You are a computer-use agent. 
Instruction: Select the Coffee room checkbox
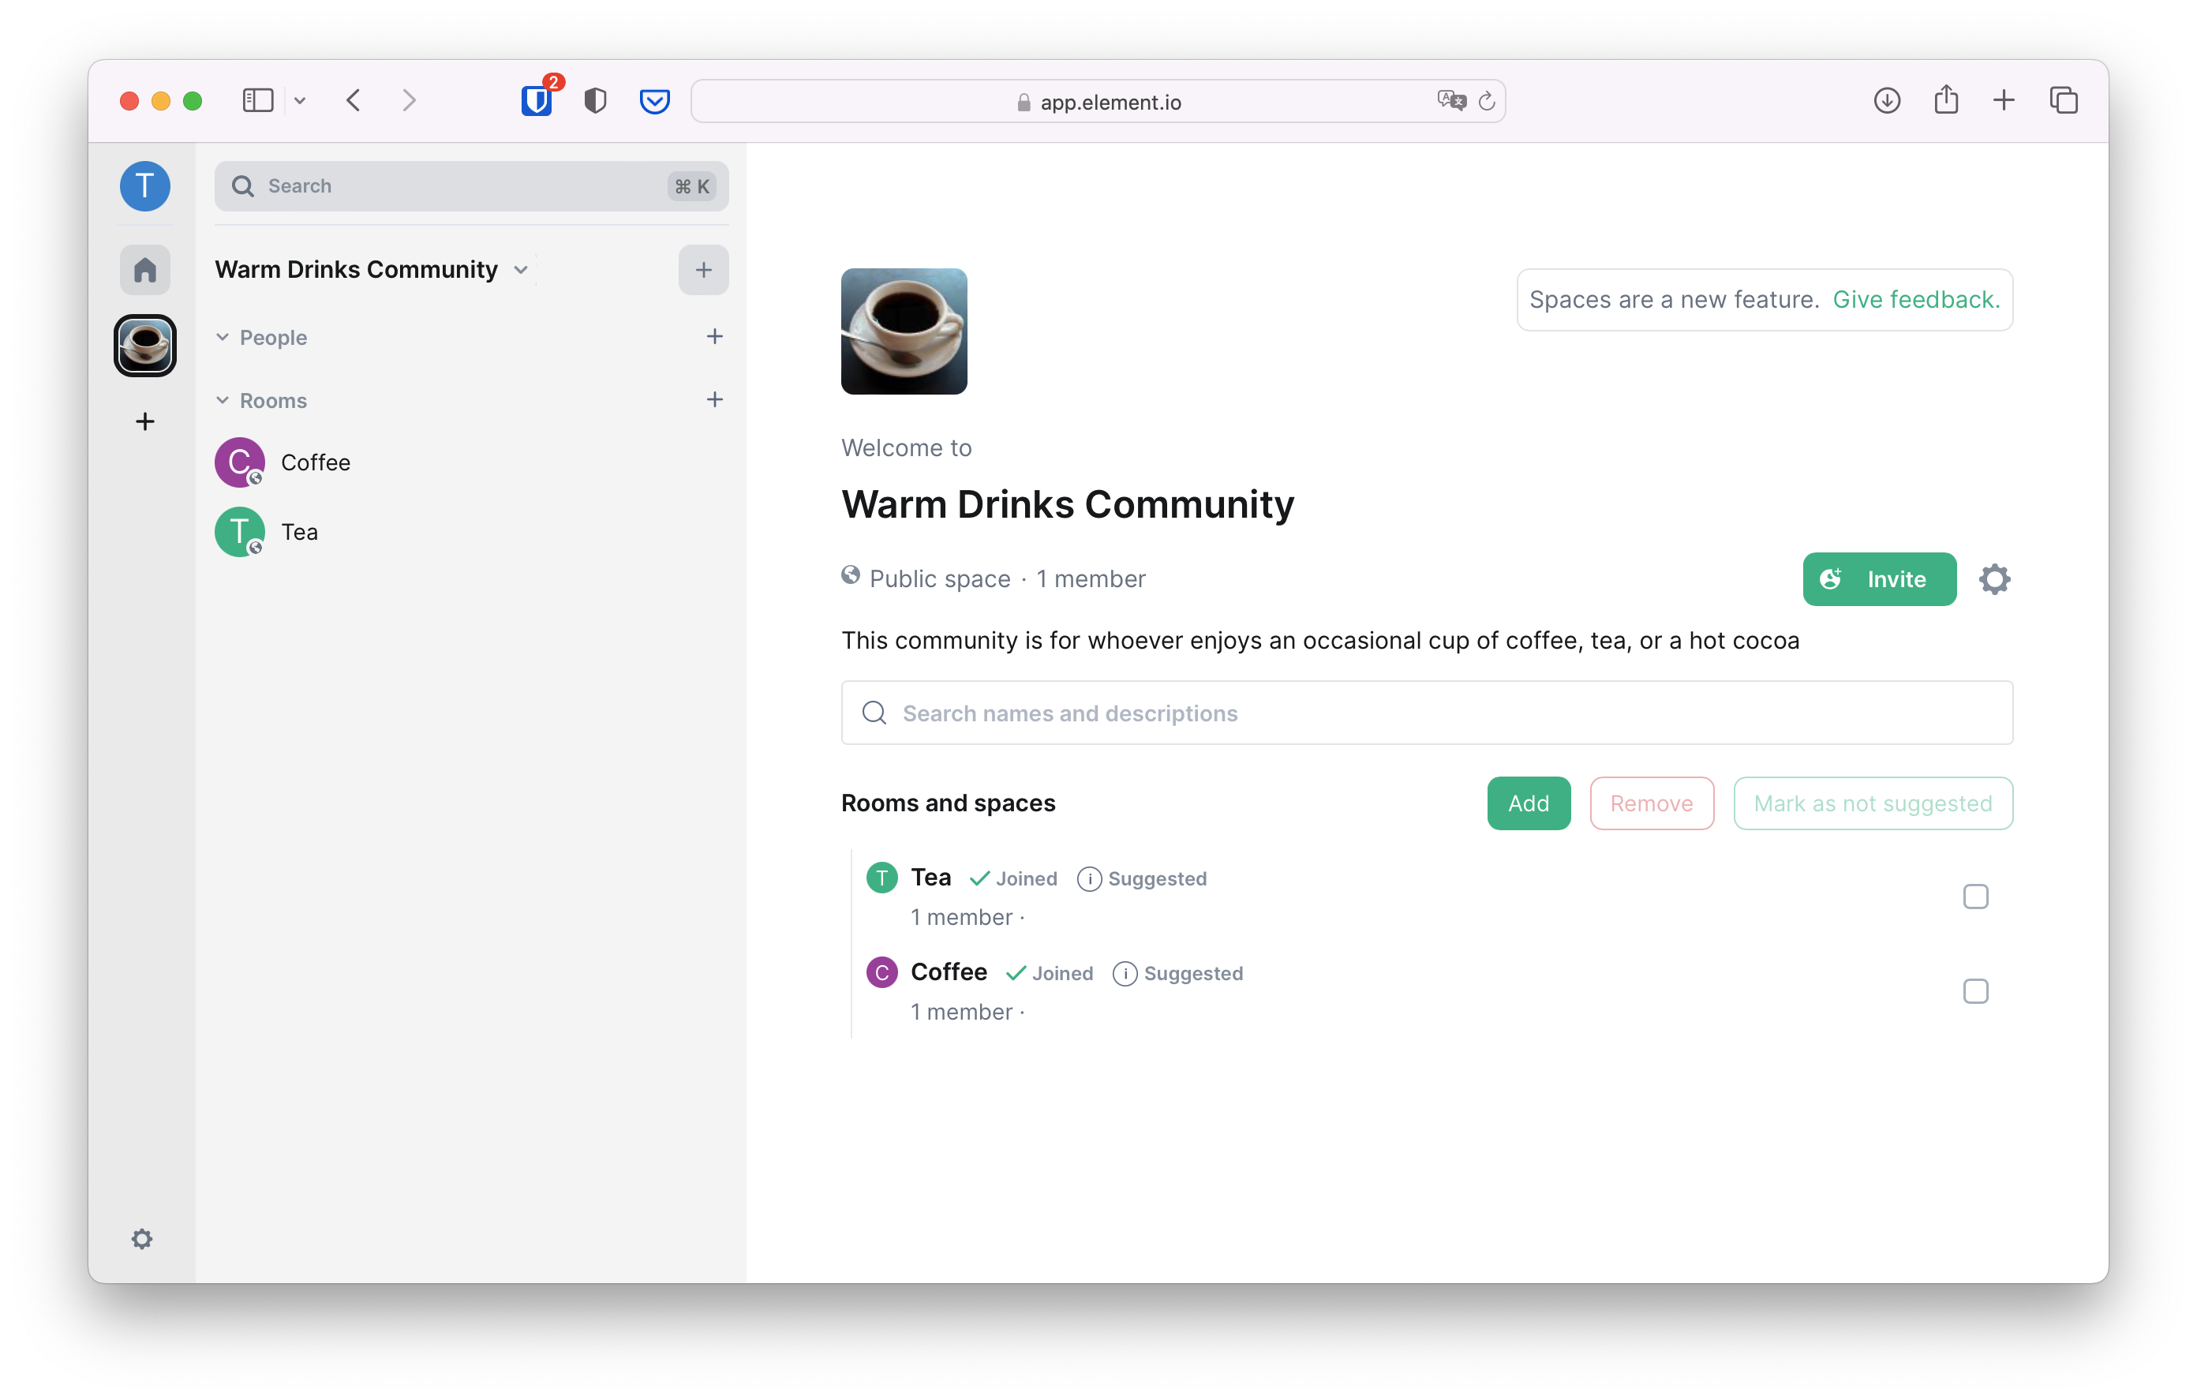click(x=1975, y=992)
